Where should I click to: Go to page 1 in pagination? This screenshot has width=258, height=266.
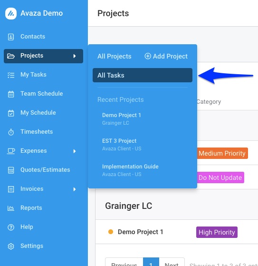tap(151, 262)
